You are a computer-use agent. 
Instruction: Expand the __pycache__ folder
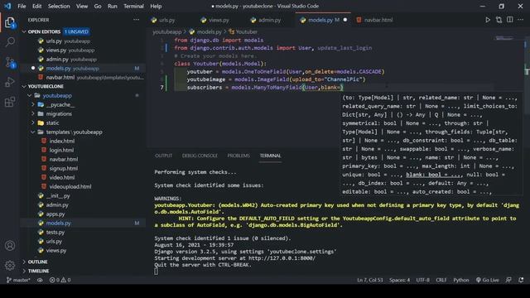pyautogui.click(x=33, y=105)
